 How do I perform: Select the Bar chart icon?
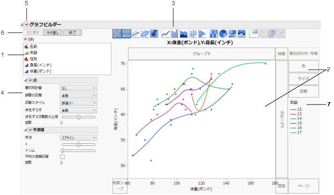point(175,34)
